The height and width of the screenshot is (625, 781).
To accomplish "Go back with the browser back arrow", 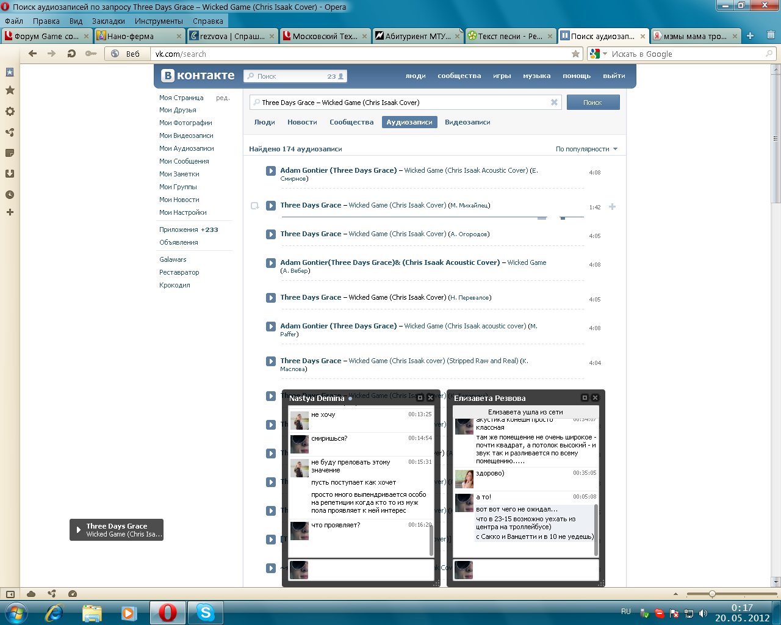I will [33, 54].
